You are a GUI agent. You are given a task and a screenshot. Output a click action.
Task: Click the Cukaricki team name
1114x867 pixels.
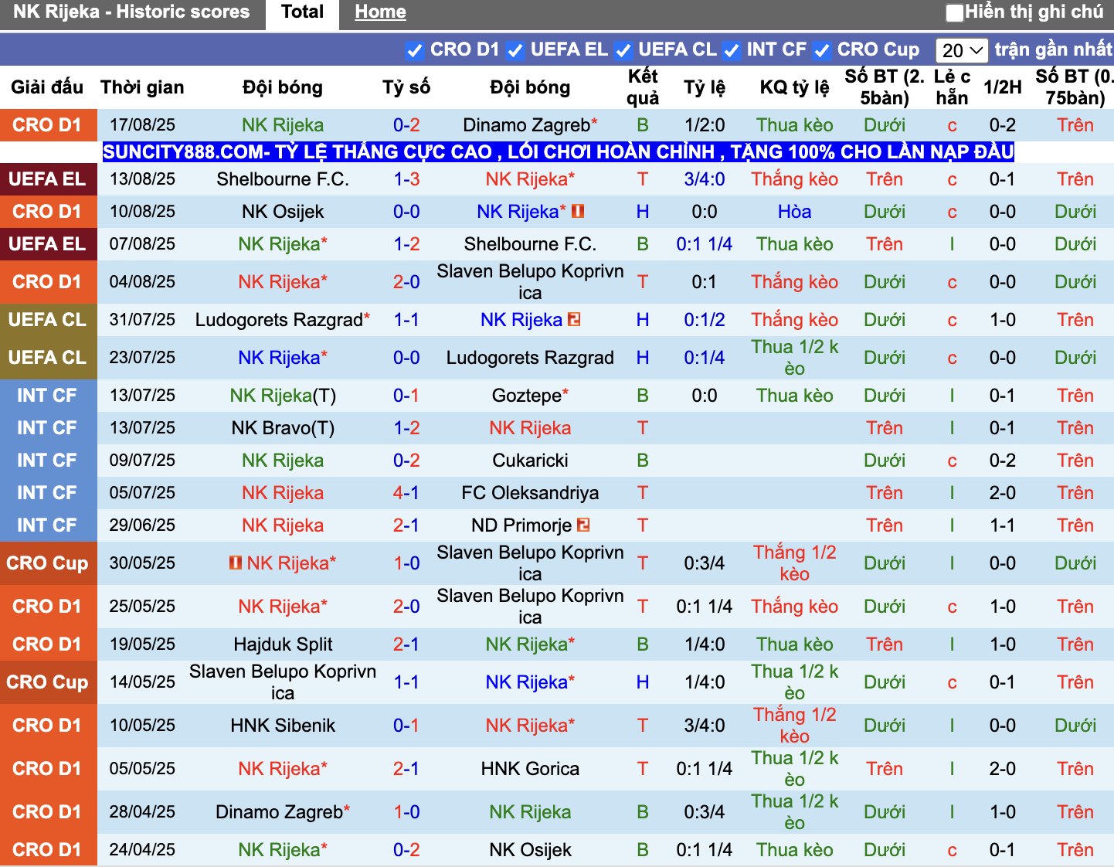coord(530,461)
